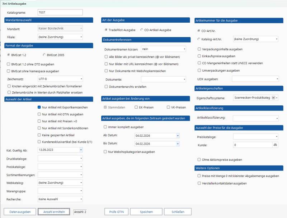Choose the CO-Artikel-Ausgabe radio button

tap(142, 30)
